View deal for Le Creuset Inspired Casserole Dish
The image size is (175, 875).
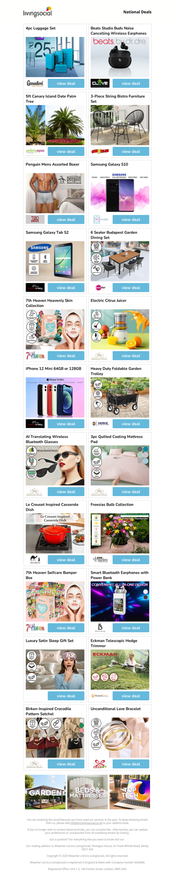coord(66,560)
